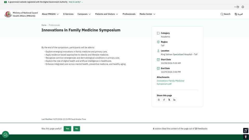Expand the top utility bar chevron

pyautogui.click(x=235, y=7)
